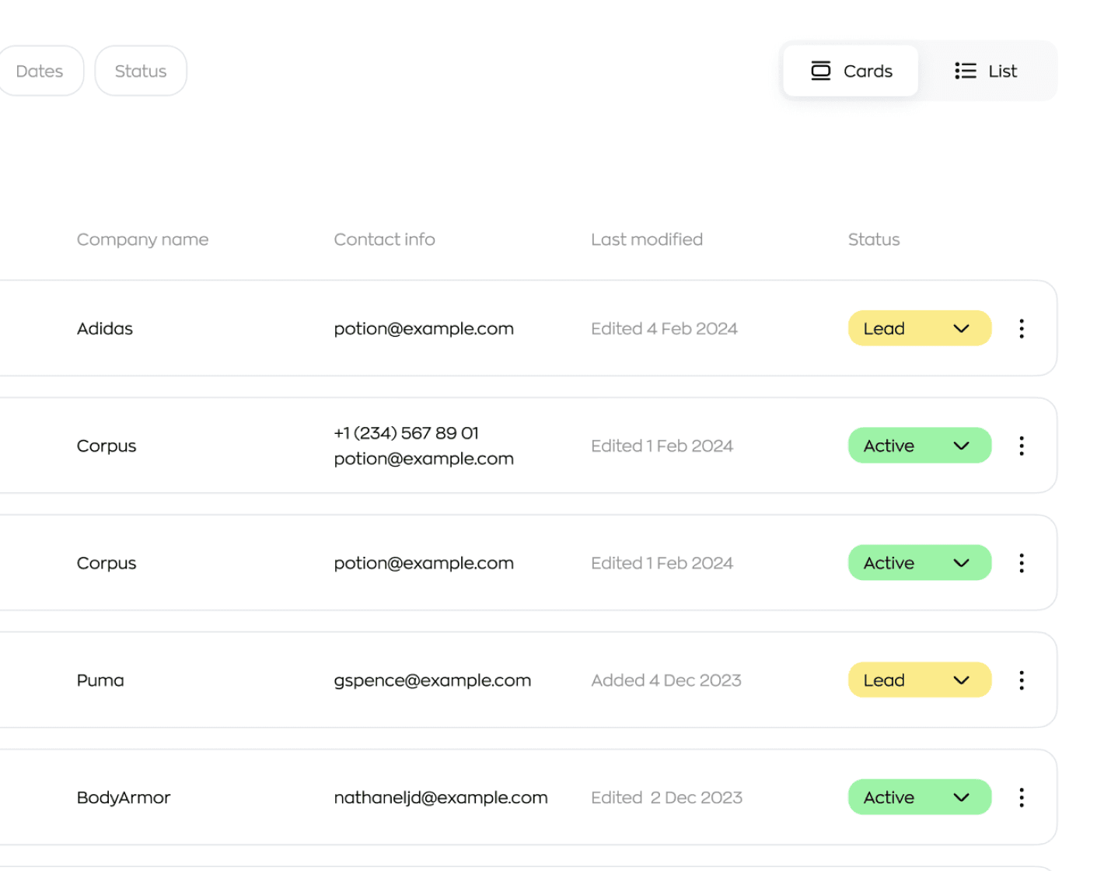Click the phone number +1 (234) 567 89 01

(x=407, y=433)
